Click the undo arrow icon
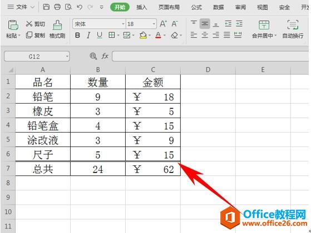The image size is (311, 233). pyautogui.click(x=80, y=7)
